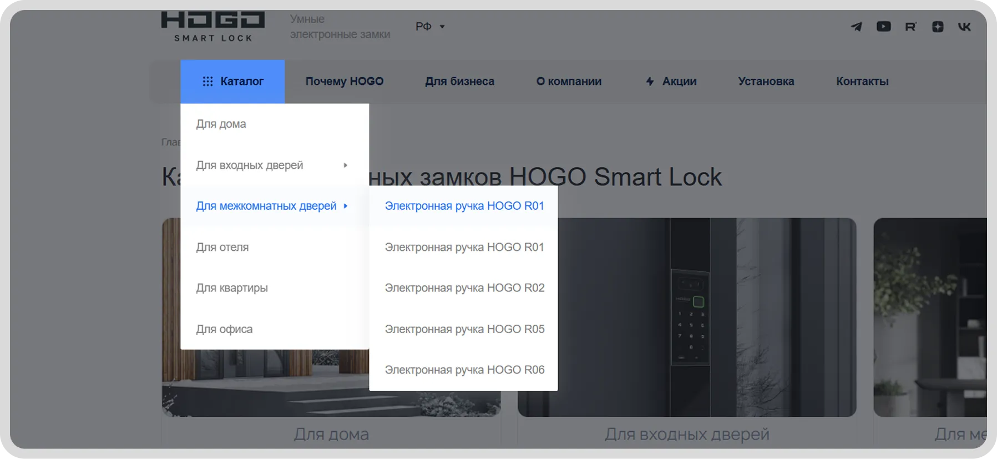Click the HOGO Smart Lock logo
The image size is (997, 459).
213,27
